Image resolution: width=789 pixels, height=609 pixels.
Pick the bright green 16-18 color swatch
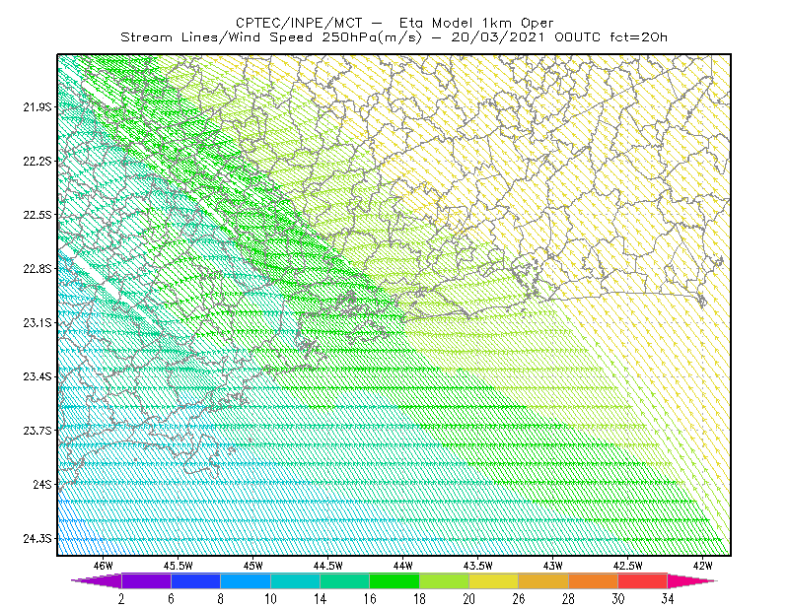[x=394, y=580]
